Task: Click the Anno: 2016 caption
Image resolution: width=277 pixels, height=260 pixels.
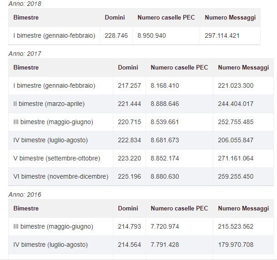Action: (25, 195)
